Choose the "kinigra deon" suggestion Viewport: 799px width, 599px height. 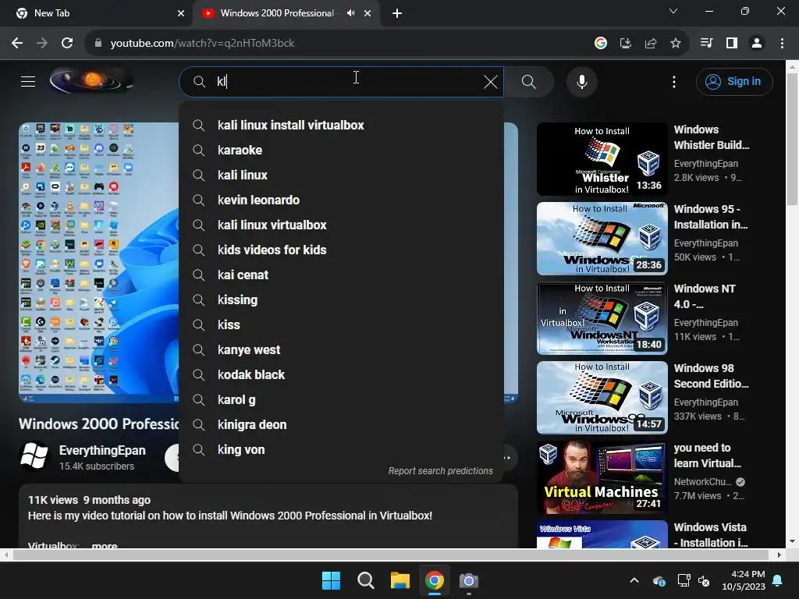click(x=341, y=425)
